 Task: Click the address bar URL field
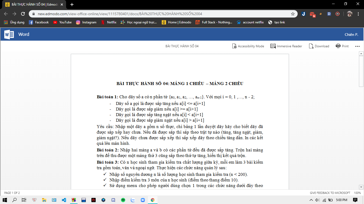pos(160,14)
